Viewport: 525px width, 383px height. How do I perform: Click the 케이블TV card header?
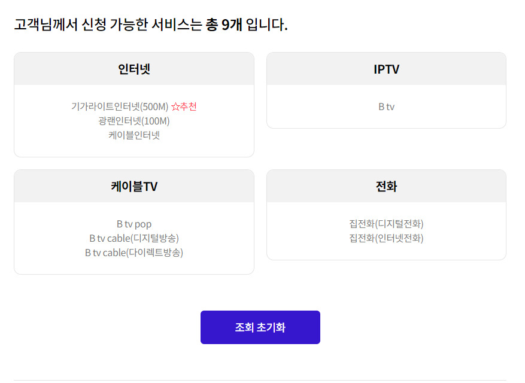point(134,186)
